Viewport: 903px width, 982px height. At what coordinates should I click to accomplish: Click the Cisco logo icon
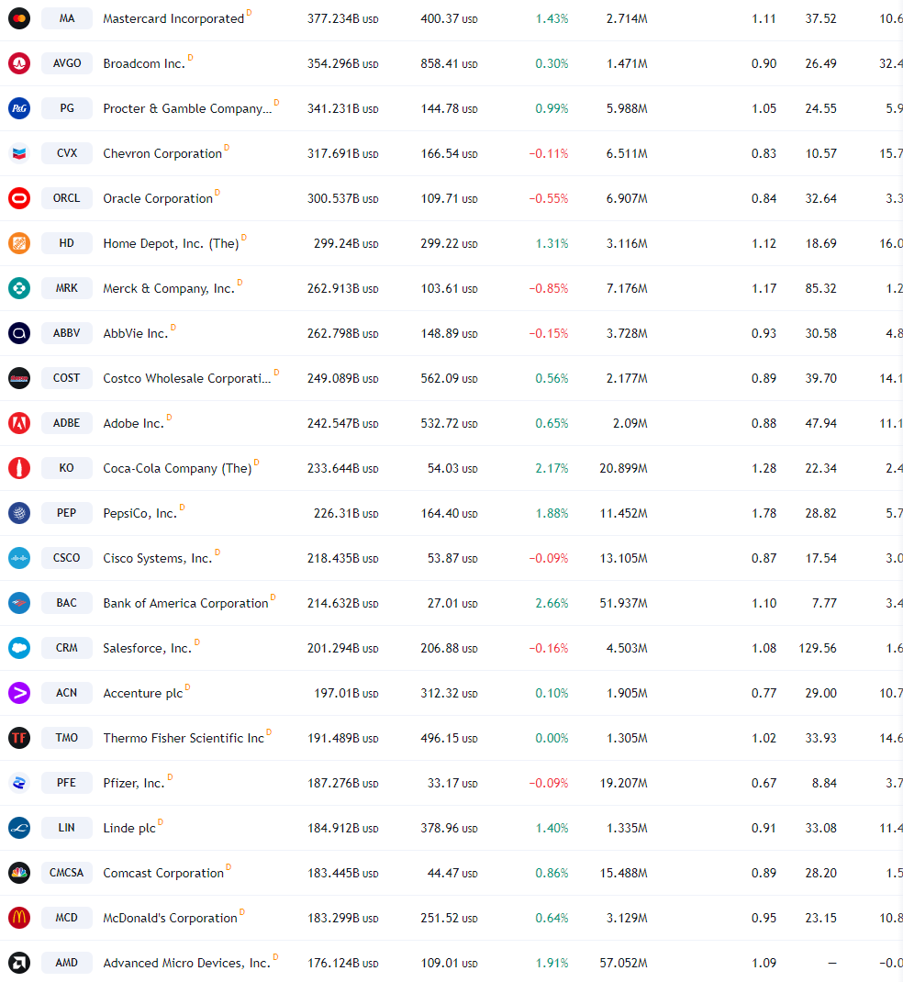[x=19, y=558]
